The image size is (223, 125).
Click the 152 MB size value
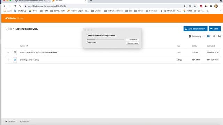(195, 52)
